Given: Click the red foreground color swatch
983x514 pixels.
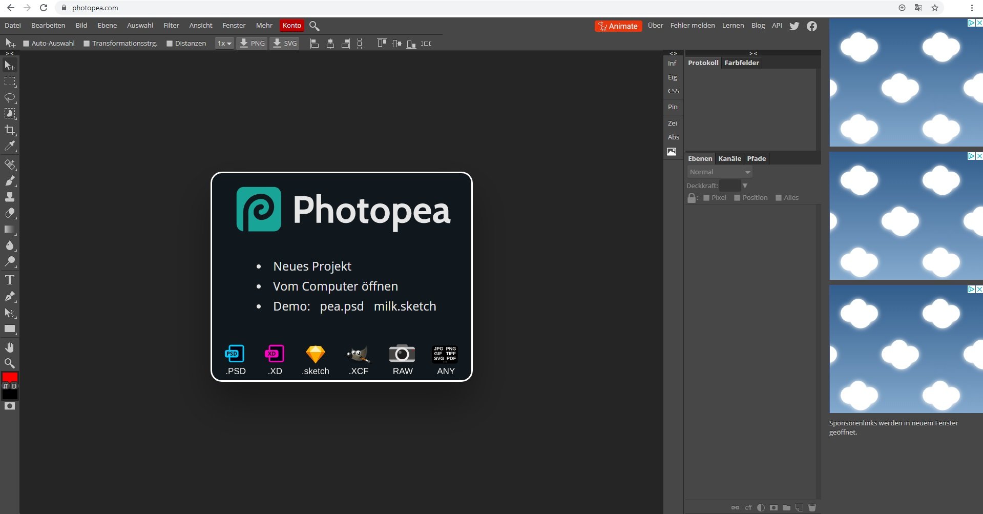Looking at the screenshot, I should pos(10,377).
